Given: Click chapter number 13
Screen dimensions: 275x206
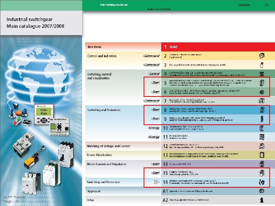Looking at the screenshot, I should (x=165, y=155).
